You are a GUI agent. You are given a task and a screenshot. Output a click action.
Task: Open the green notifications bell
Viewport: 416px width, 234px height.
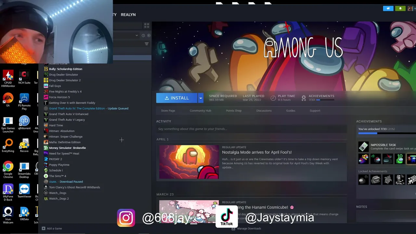pos(400,8)
